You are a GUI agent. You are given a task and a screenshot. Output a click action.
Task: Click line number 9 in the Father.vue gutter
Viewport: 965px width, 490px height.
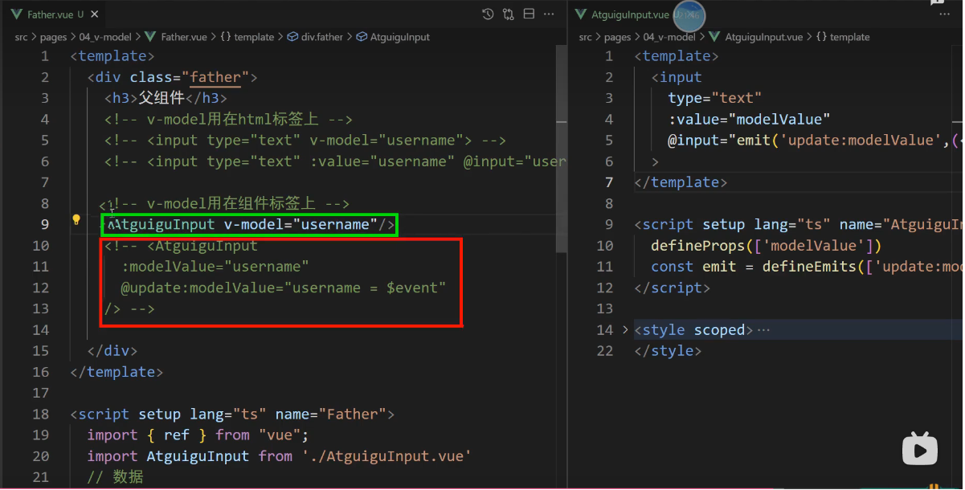pyautogui.click(x=45, y=224)
